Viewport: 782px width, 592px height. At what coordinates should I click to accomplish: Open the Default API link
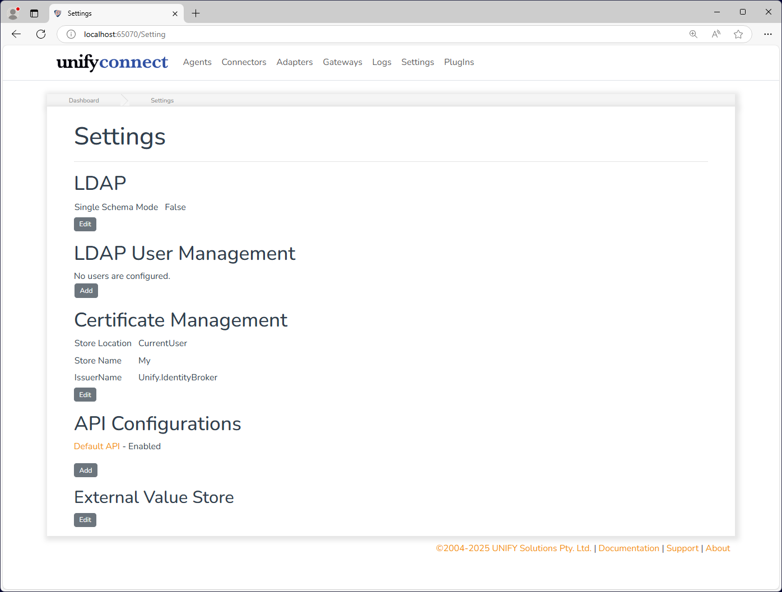[97, 446]
